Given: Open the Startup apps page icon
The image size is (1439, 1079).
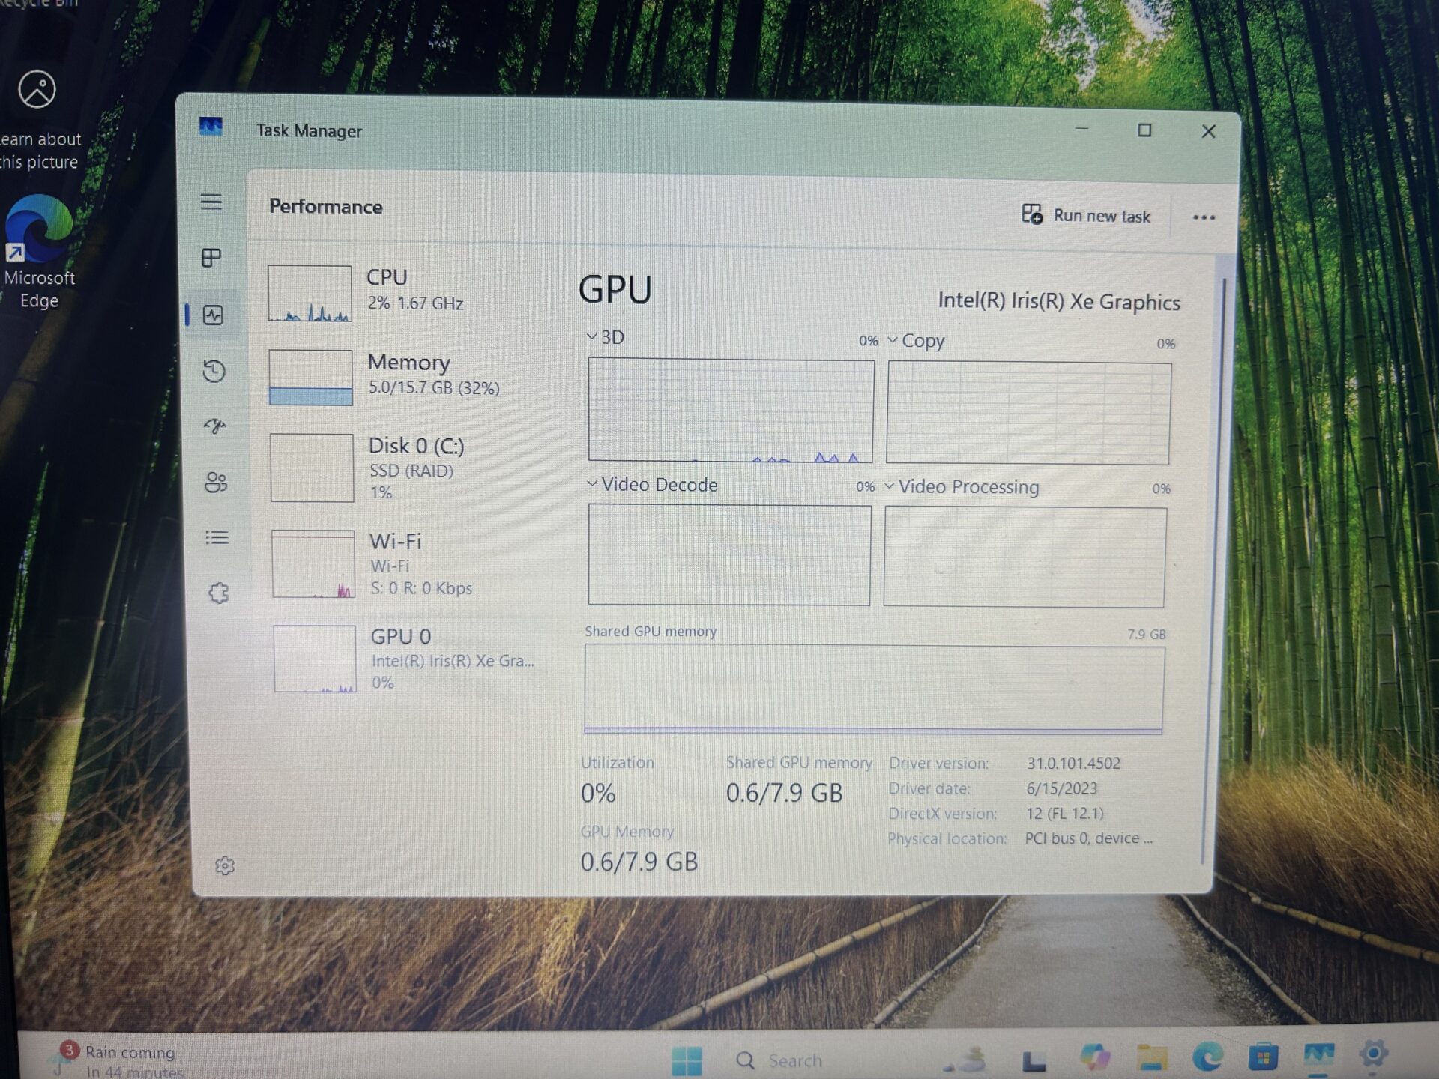Looking at the screenshot, I should [215, 426].
